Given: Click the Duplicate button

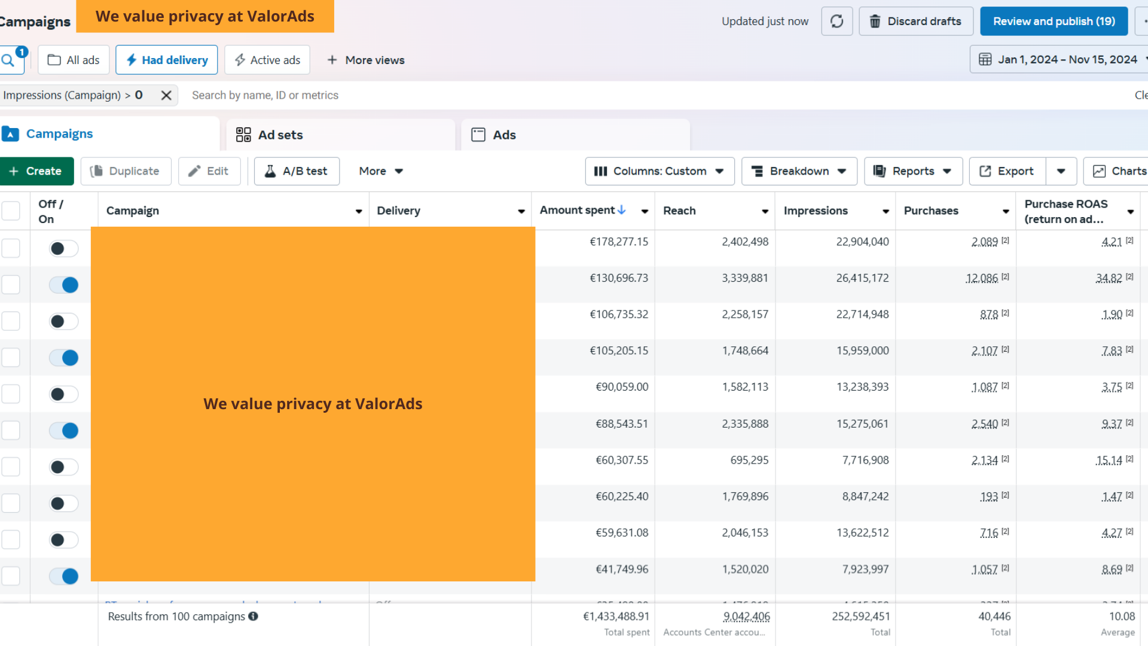Looking at the screenshot, I should point(126,171).
